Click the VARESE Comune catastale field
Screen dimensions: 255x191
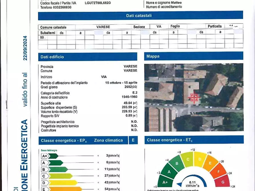tap(103, 27)
